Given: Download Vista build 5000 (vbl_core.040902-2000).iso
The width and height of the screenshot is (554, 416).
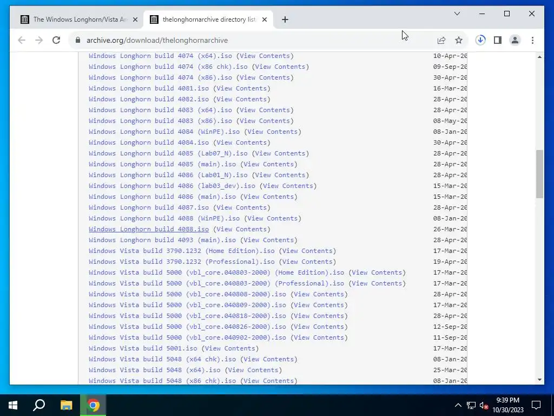Looking at the screenshot, I should (x=187, y=337).
